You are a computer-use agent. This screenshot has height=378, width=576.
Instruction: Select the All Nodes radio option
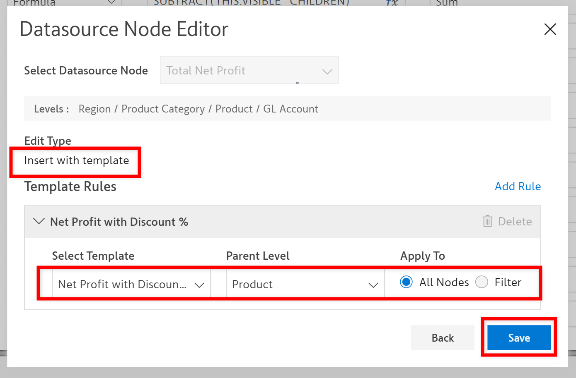(406, 282)
